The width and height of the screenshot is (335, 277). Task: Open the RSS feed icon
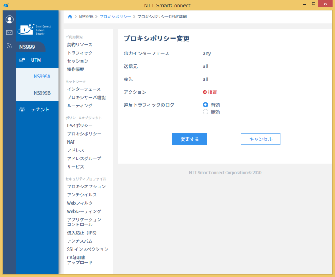[9, 45]
